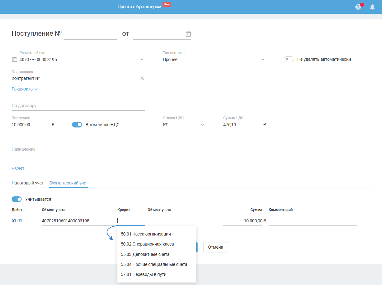The image size is (382, 285).
Task: Turn off the 'Учитывается' switch
Action: click(x=17, y=199)
